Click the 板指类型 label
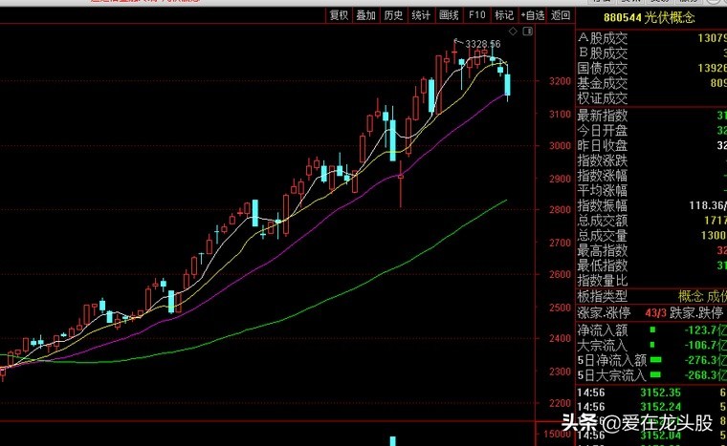The image size is (727, 446). click(x=602, y=296)
